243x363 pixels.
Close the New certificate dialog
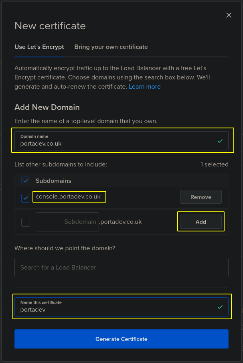(229, 15)
